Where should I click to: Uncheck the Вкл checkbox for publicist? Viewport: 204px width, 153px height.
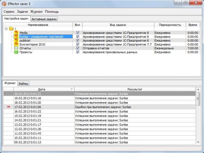(78, 40)
